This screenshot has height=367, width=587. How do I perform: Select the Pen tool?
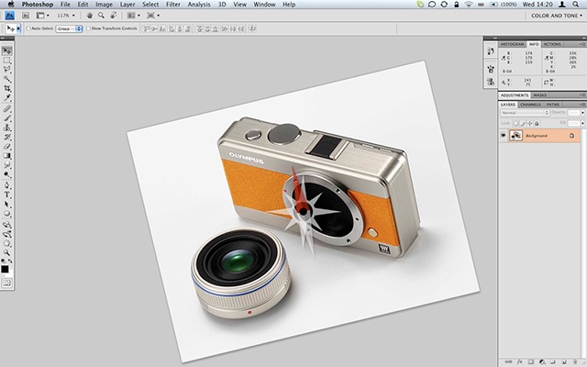(x=7, y=185)
